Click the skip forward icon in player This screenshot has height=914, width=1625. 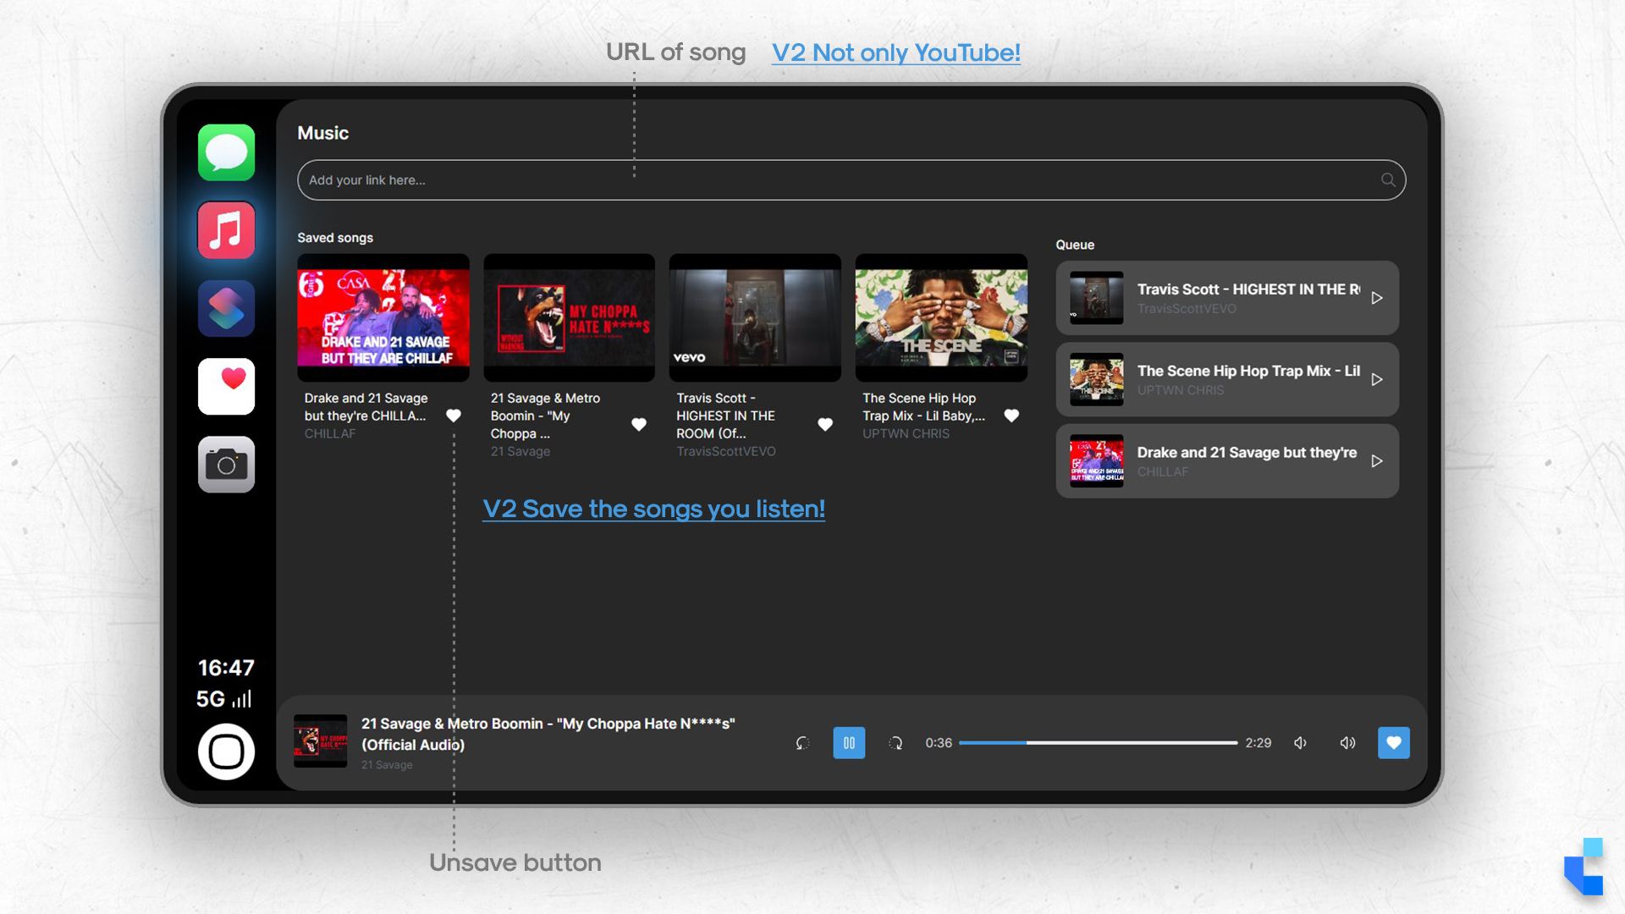pos(895,743)
